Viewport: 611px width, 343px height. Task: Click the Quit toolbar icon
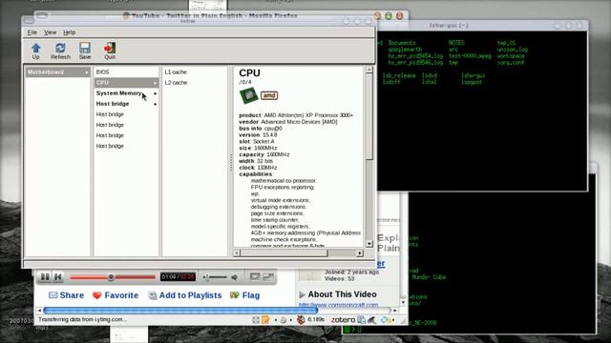(x=110, y=49)
